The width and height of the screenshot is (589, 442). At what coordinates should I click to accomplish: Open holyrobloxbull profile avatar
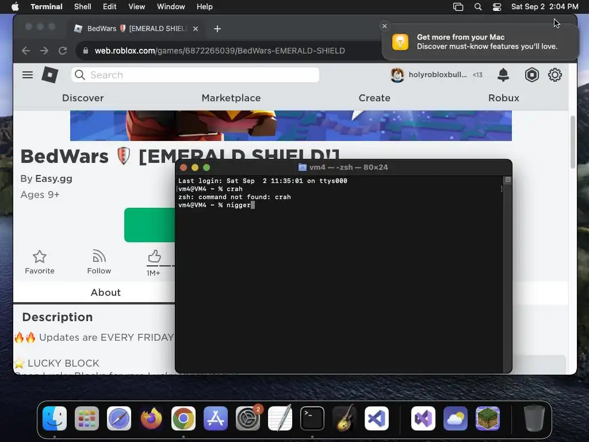pos(397,75)
